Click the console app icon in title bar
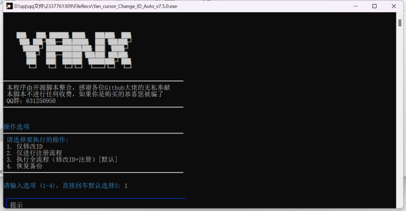 point(9,6)
